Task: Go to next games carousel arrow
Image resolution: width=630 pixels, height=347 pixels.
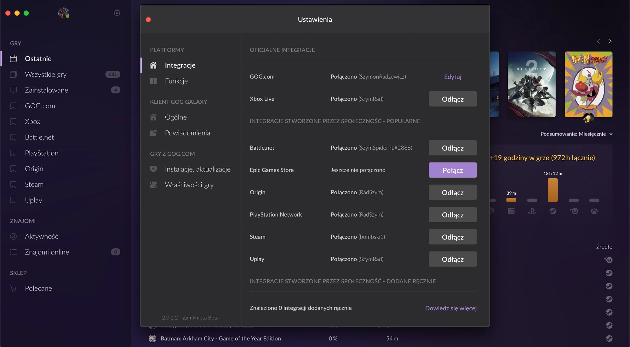Action: [610, 41]
